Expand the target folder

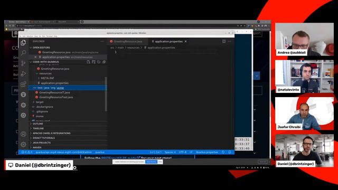point(40,102)
